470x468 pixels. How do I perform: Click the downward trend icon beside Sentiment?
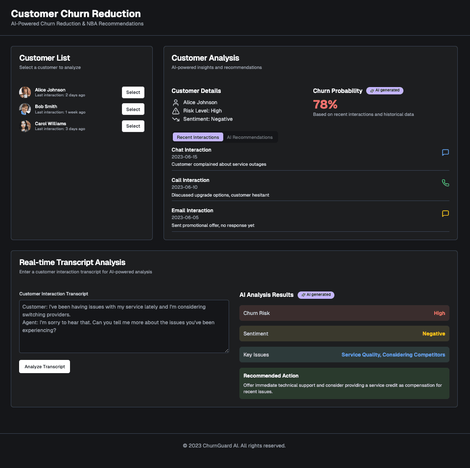(176, 119)
